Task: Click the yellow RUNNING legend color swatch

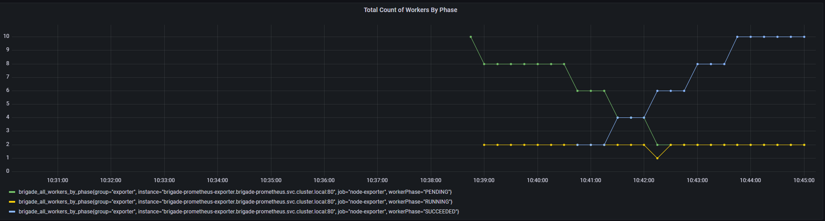Action: [12, 202]
